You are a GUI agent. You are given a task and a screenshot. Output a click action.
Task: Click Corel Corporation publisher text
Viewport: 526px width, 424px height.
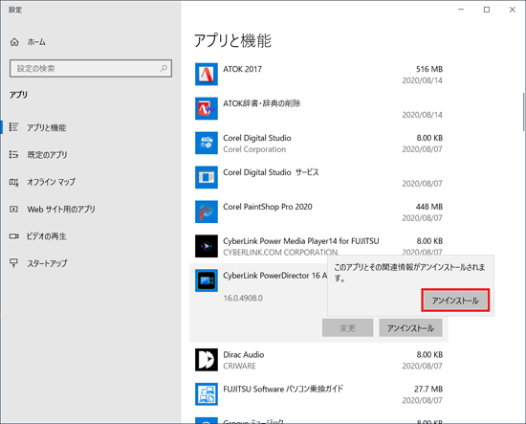tap(254, 149)
